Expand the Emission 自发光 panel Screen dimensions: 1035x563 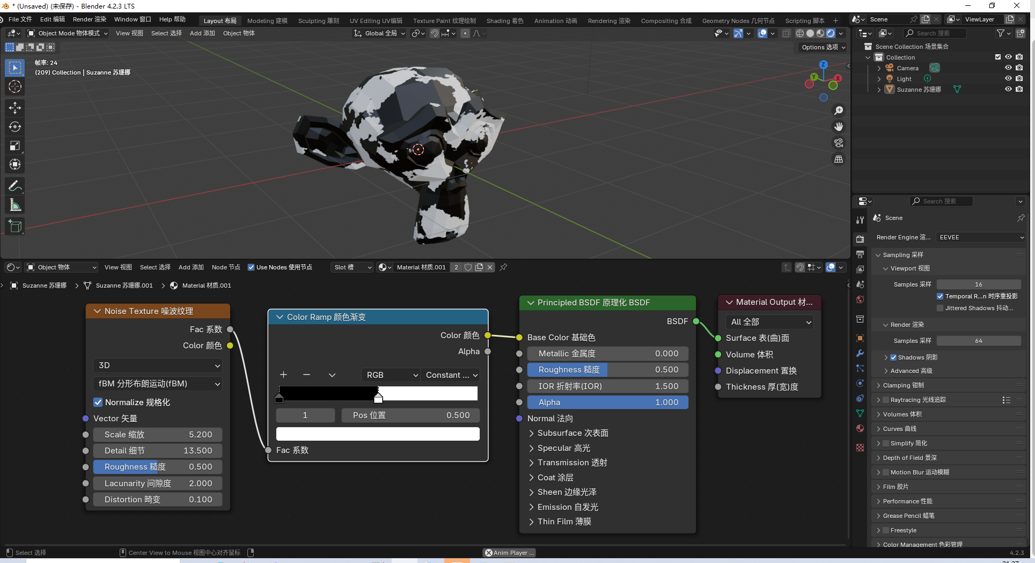pyautogui.click(x=568, y=507)
